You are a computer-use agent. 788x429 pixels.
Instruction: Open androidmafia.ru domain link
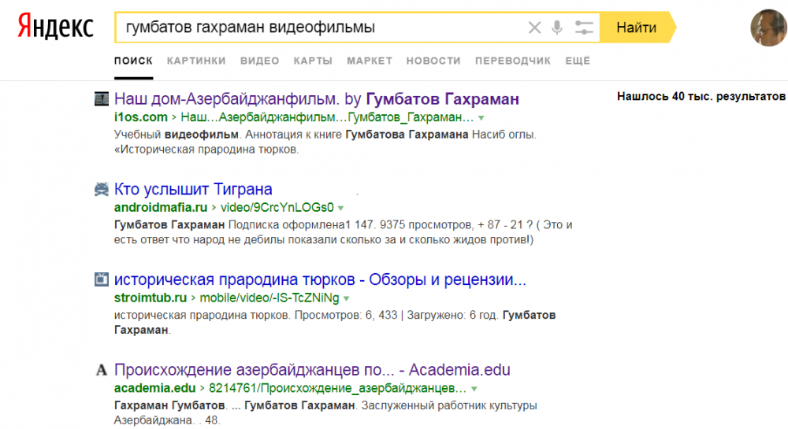[x=160, y=208]
